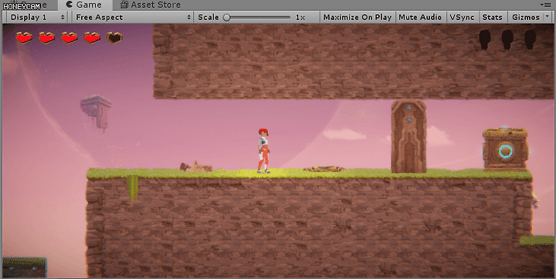
Task: Click the first key slot icon
Action: click(x=484, y=39)
